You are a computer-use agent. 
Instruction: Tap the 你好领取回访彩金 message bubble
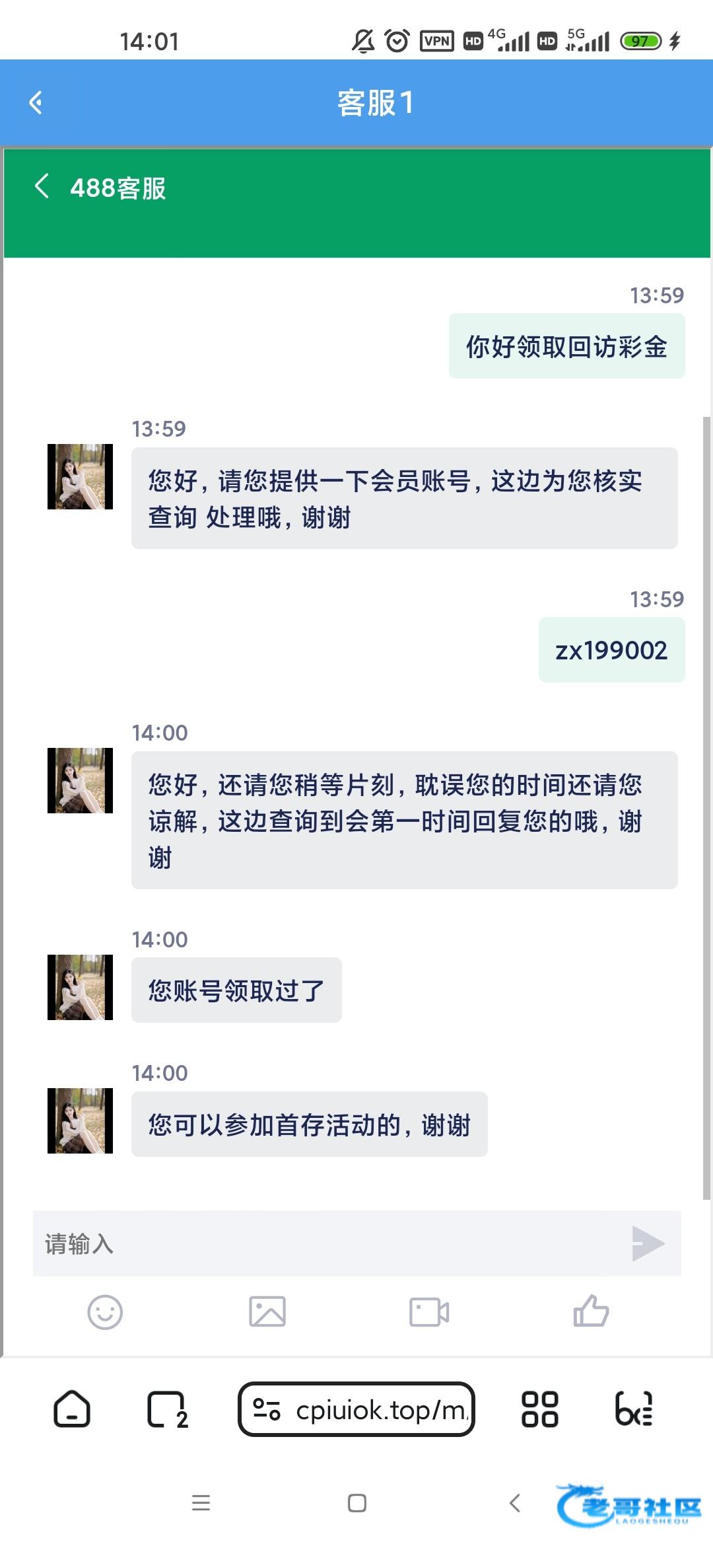click(x=566, y=346)
